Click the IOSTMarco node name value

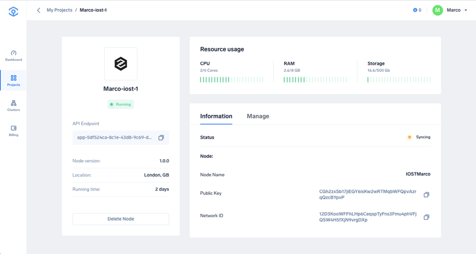tap(418, 174)
